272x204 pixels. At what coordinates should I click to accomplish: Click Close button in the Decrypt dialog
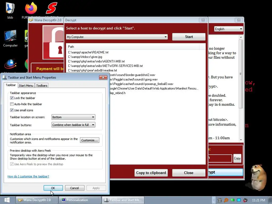tap(189, 173)
